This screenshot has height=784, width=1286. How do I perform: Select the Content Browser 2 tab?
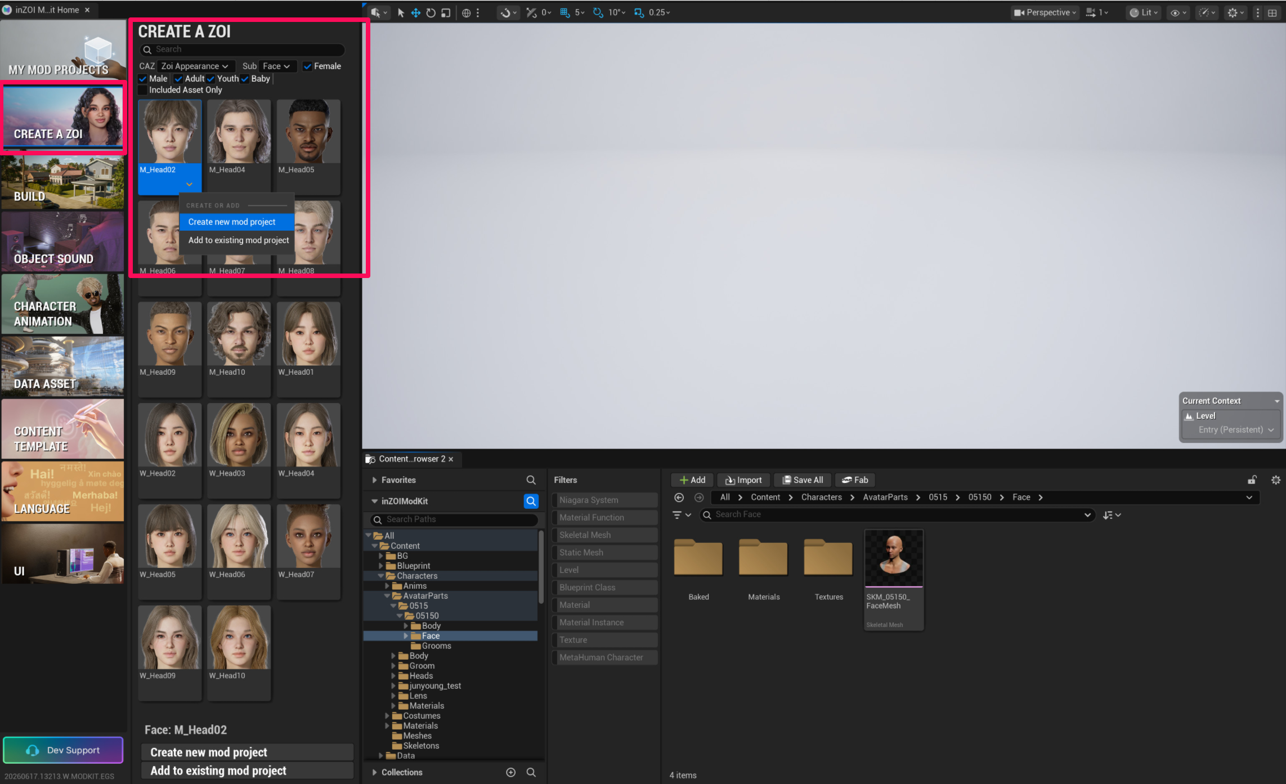tap(411, 459)
